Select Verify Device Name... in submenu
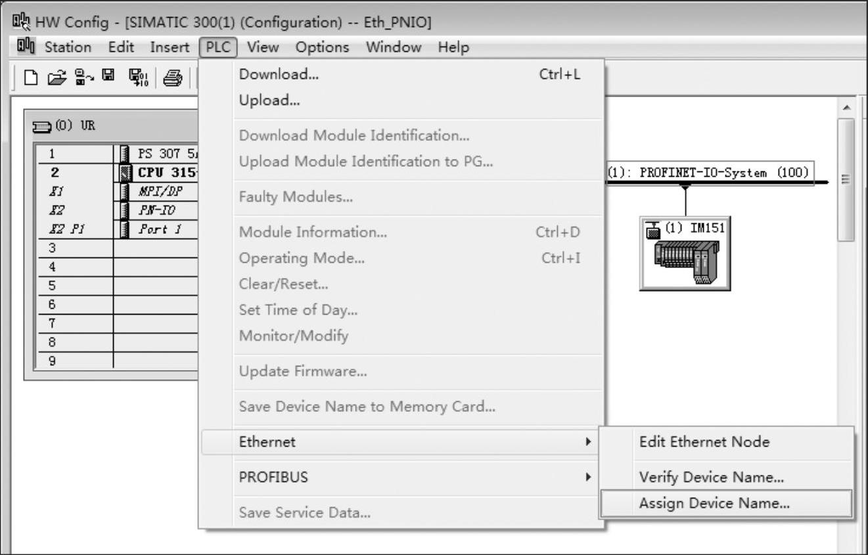 coord(727,477)
